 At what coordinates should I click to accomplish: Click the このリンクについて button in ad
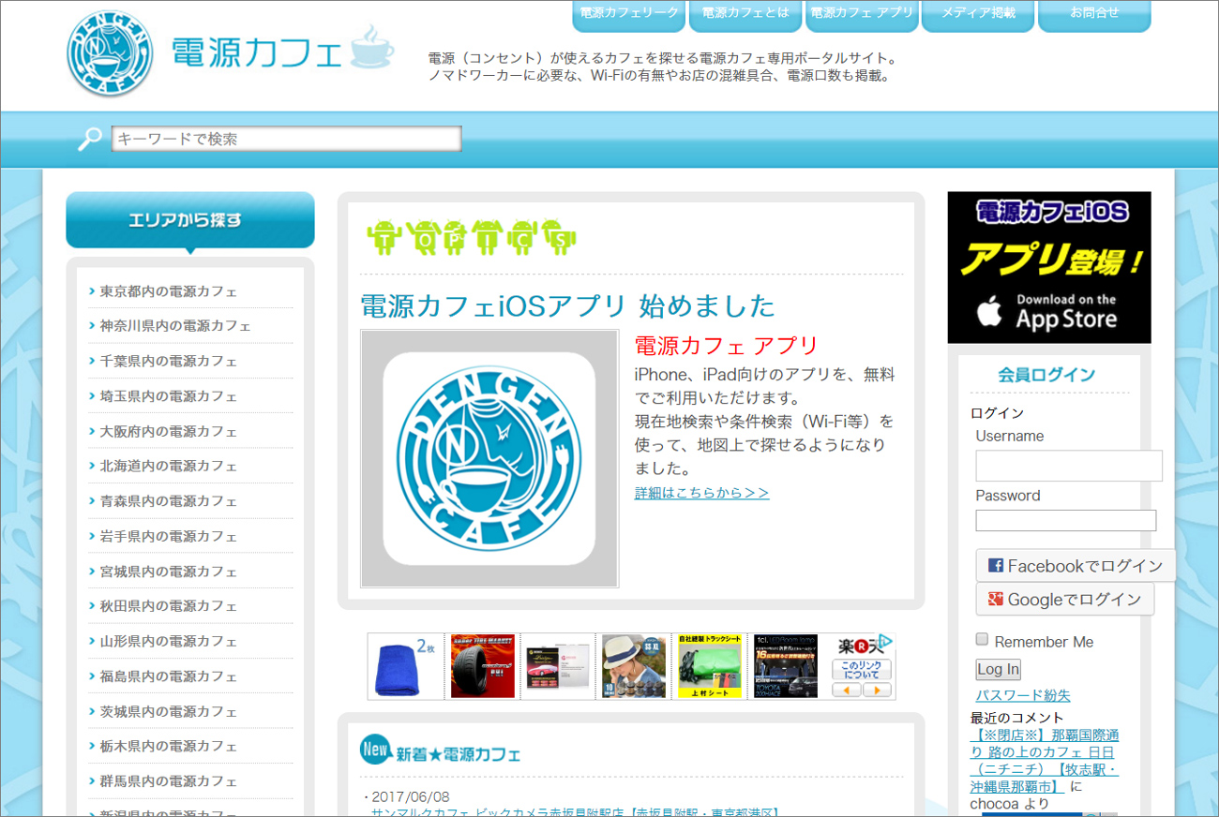point(862,670)
